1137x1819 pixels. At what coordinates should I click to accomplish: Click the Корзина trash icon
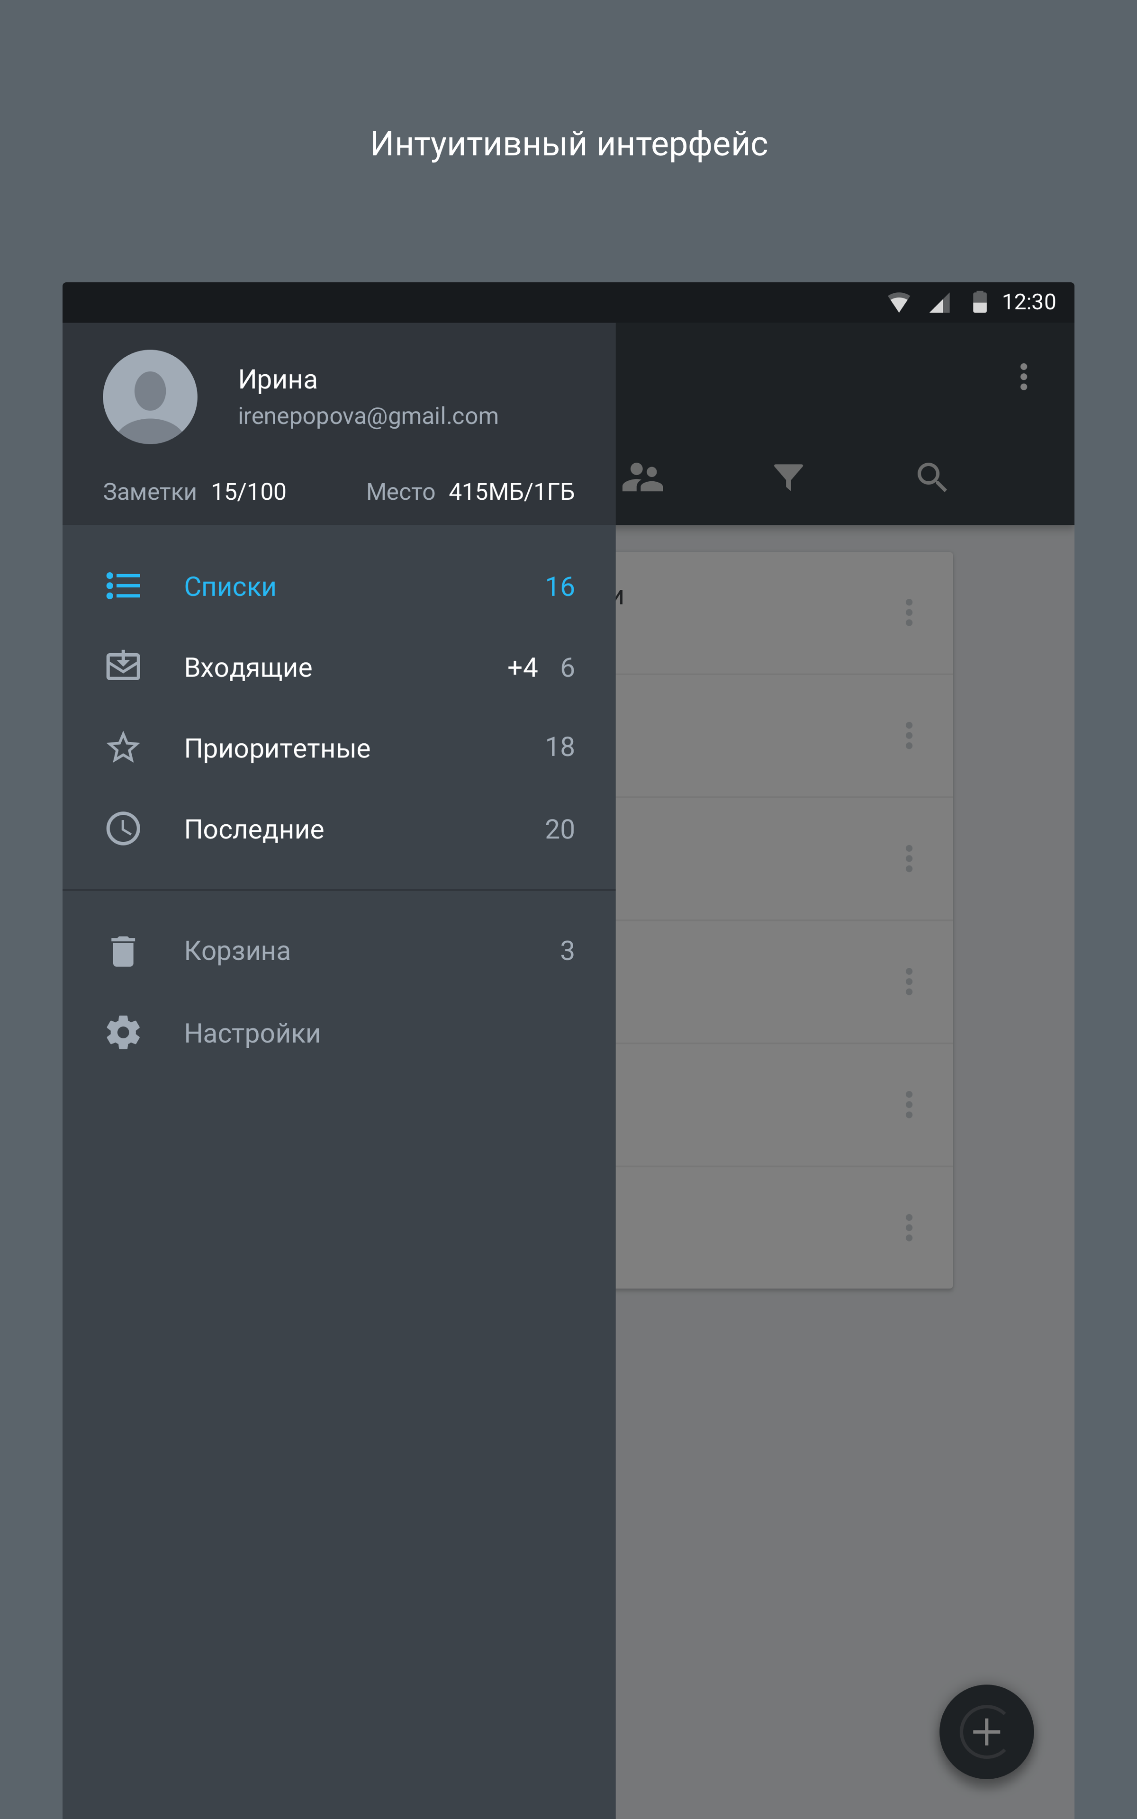click(x=123, y=951)
